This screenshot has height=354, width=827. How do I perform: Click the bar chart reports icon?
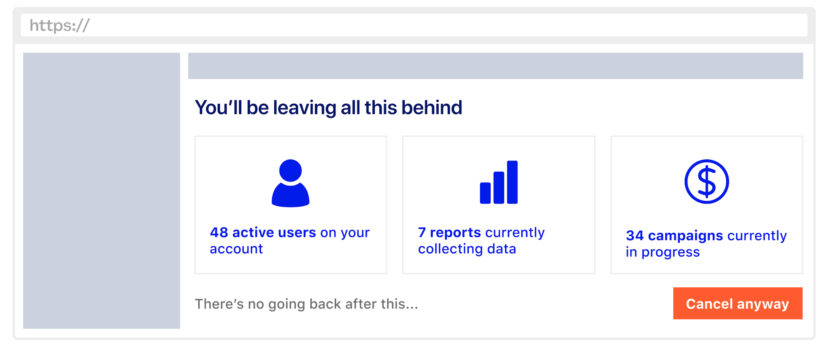[x=499, y=182]
